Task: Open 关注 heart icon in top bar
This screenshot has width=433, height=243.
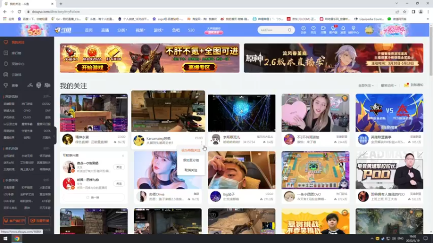Action: tap(313, 30)
